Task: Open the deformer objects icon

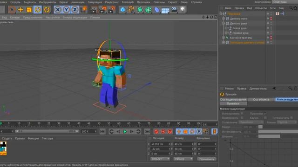Action: (x=157, y=10)
